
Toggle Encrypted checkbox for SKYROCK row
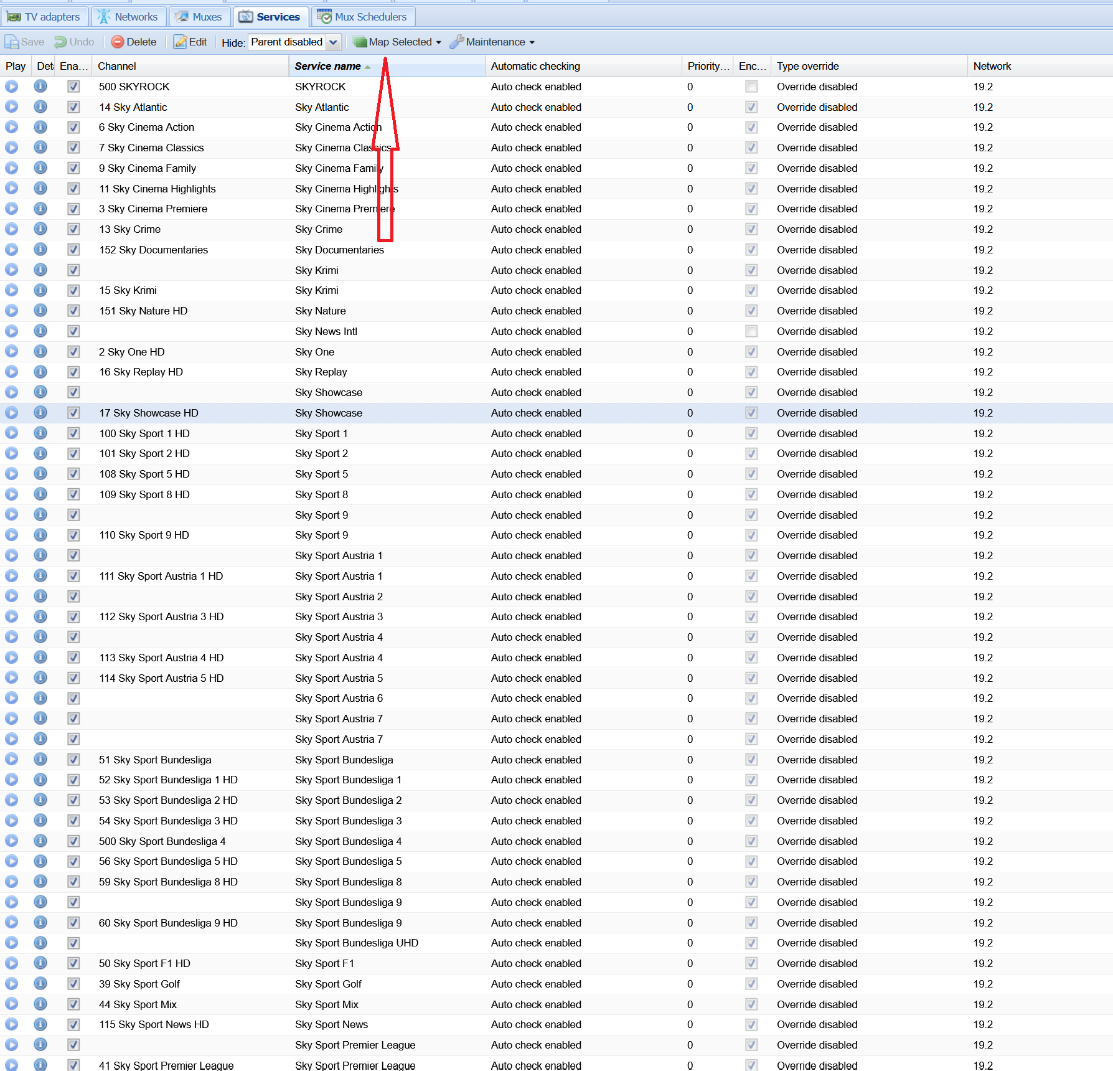751,87
